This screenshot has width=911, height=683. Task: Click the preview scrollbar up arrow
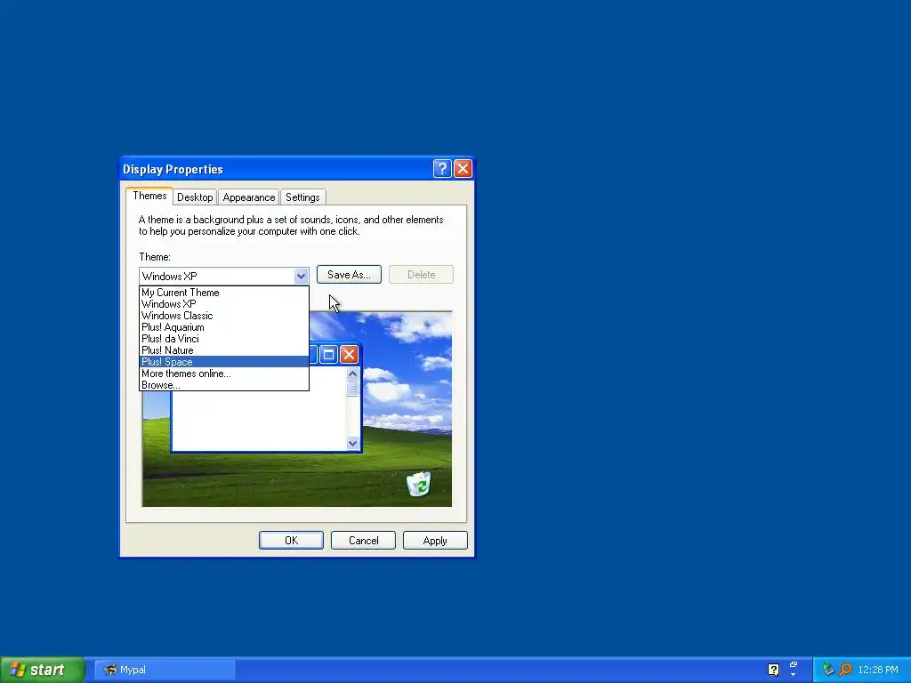pyautogui.click(x=352, y=374)
